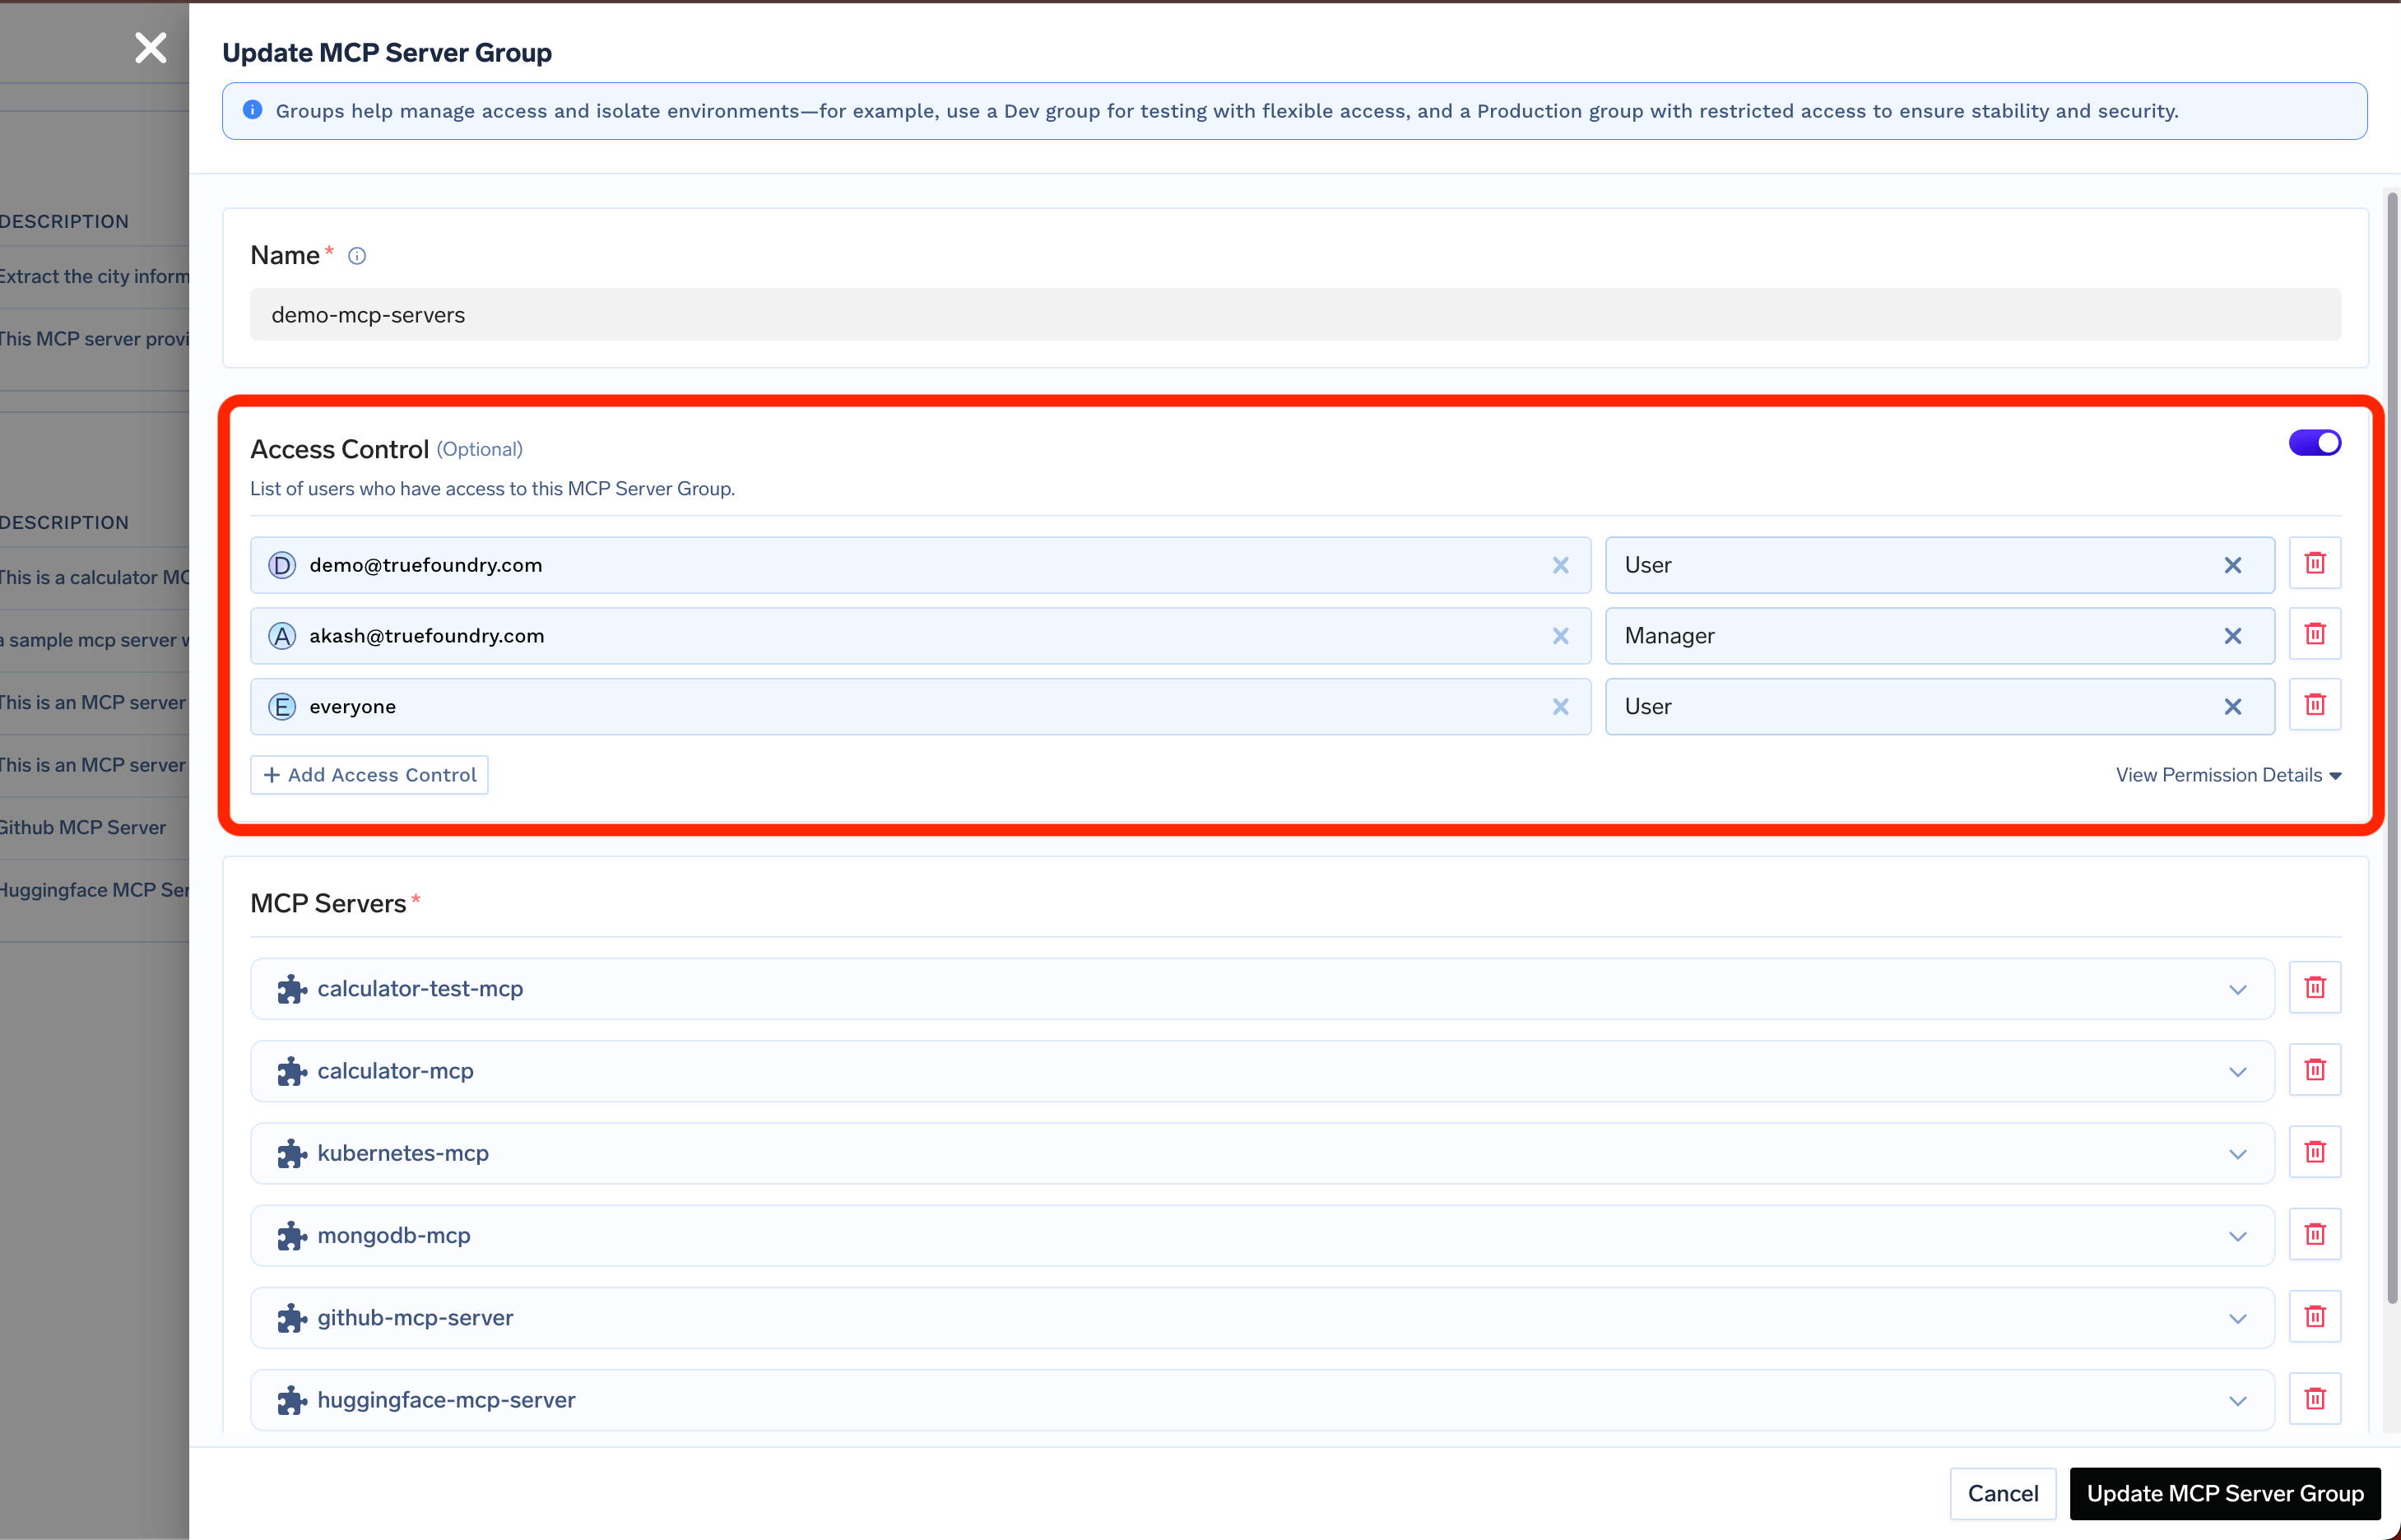
Task: Click 'Github MCP Server' in background list
Action: (83, 828)
